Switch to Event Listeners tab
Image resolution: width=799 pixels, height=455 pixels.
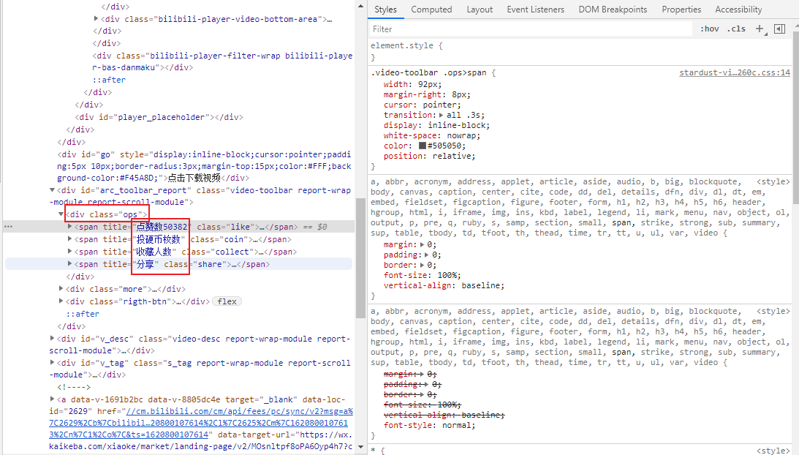pyautogui.click(x=536, y=10)
